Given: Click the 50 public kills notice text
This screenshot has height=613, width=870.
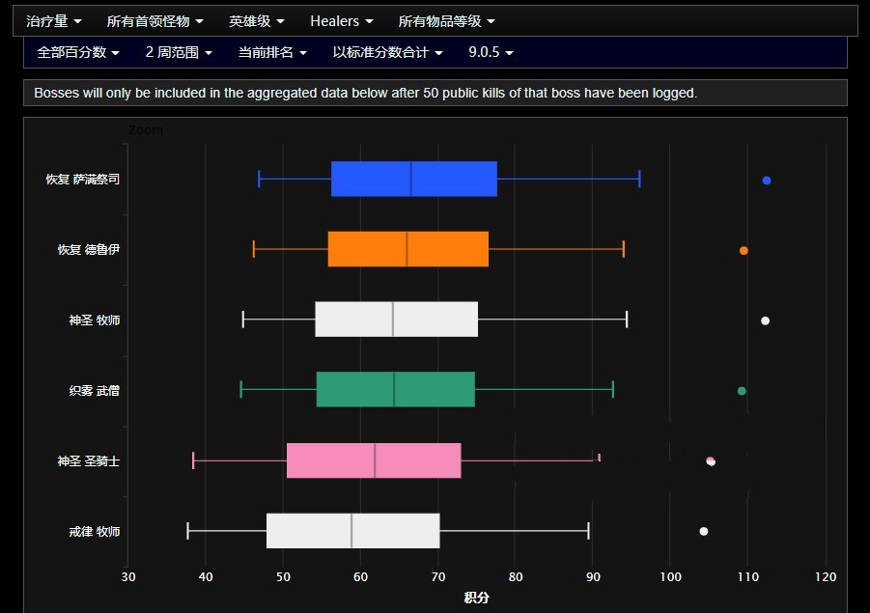Looking at the screenshot, I should point(366,93).
